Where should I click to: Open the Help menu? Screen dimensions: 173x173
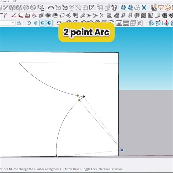pyautogui.click(x=14, y=1)
